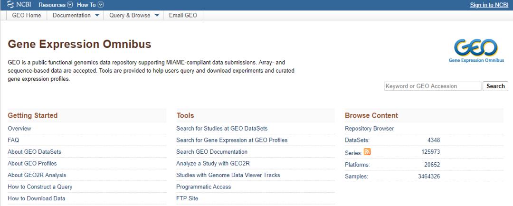The width and height of the screenshot is (513, 206).
Task: Open Analyze a Study with GEO2R
Action: (x=213, y=164)
